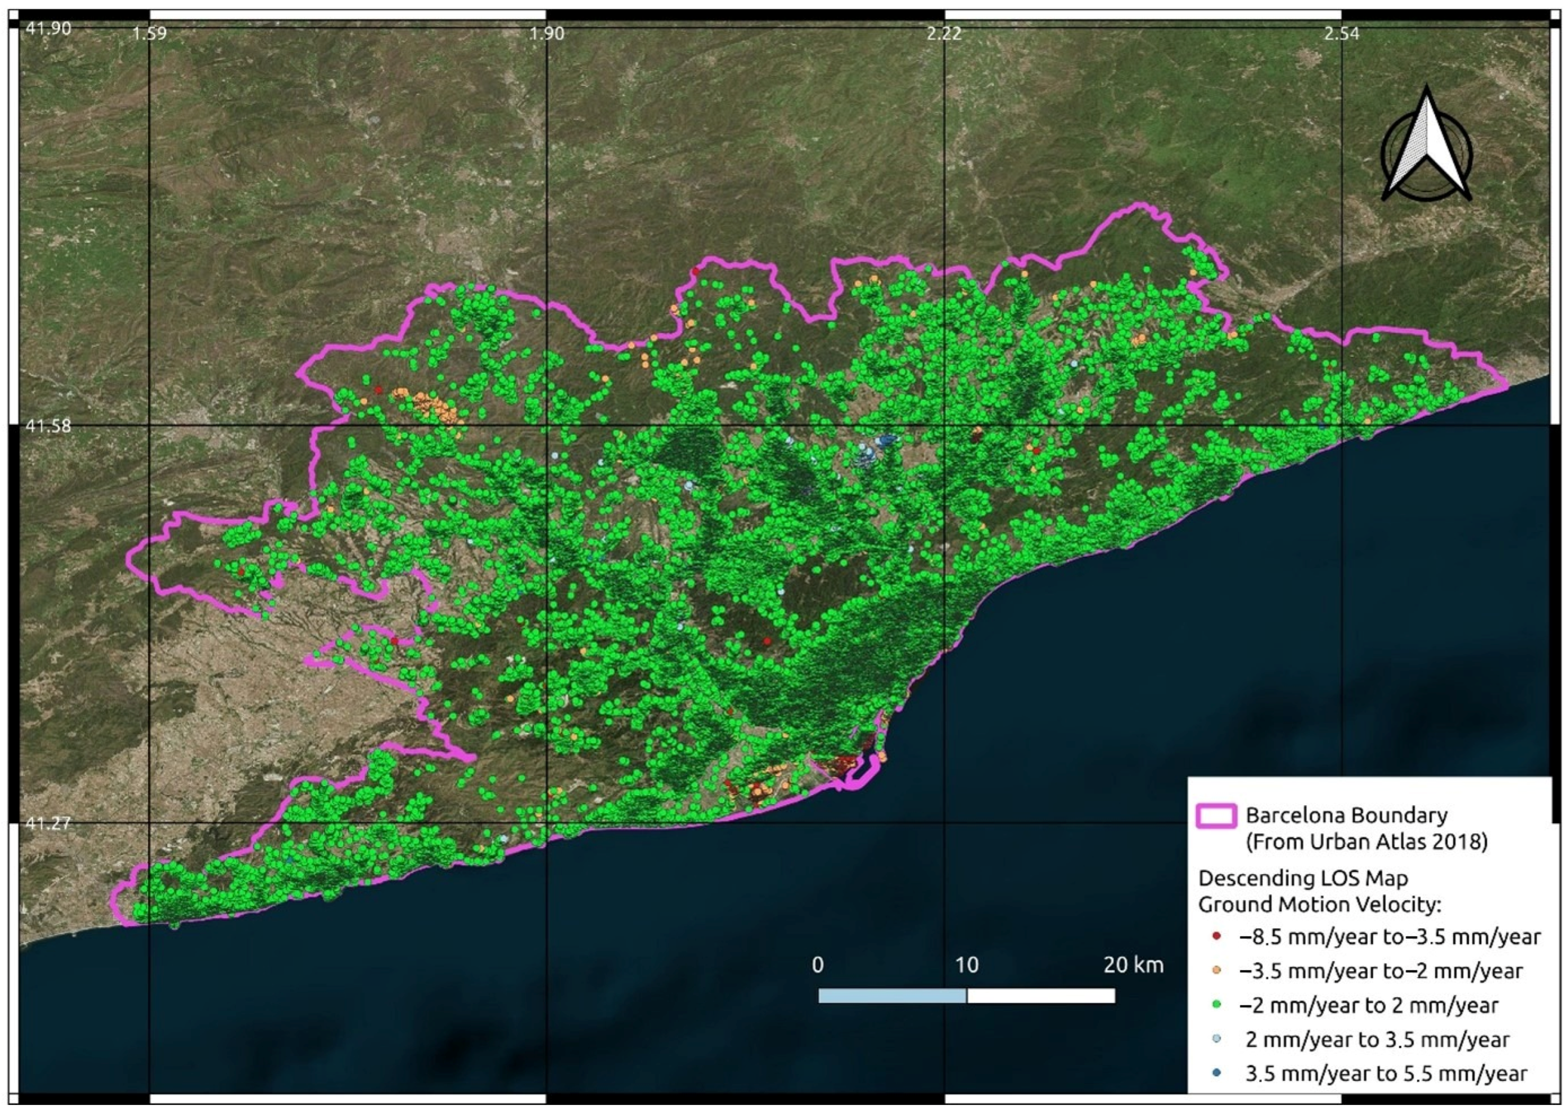Click the 'Barcelona Boundary' legend text
The image size is (1568, 1114).
[1347, 816]
